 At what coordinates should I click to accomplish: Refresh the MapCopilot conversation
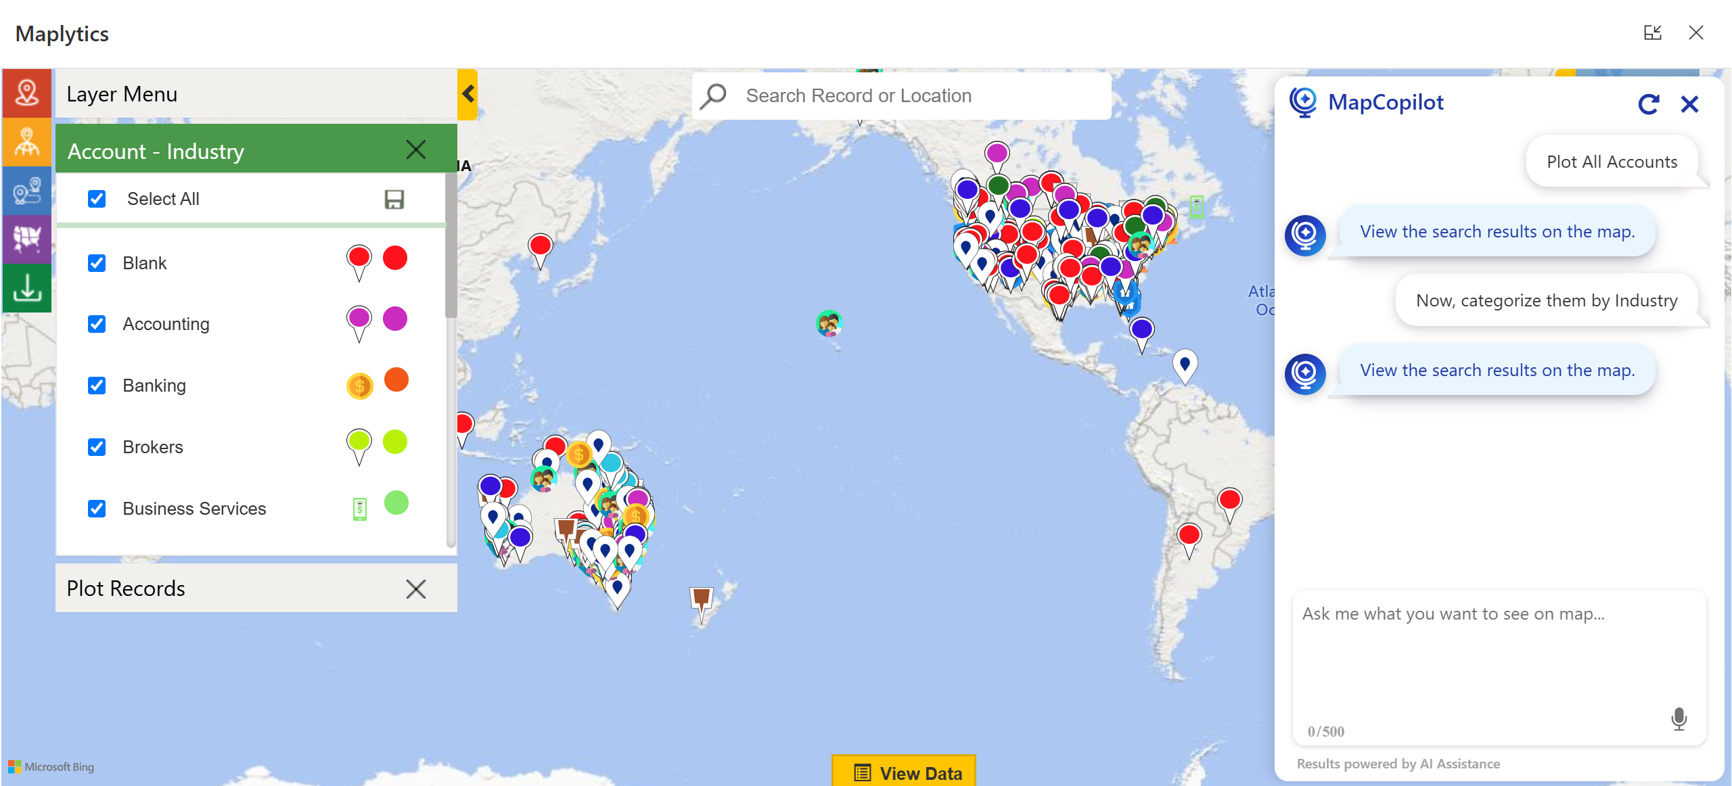click(x=1648, y=104)
